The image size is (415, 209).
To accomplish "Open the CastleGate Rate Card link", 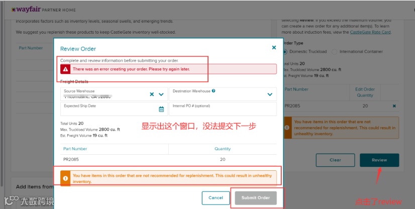I will [370, 32].
